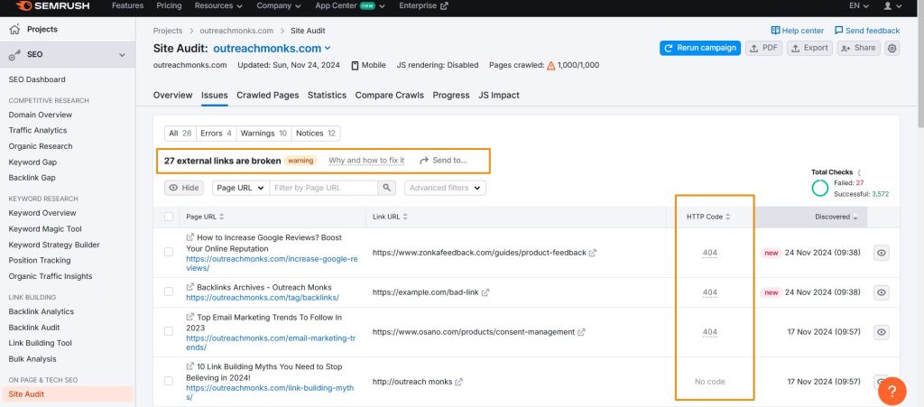The height and width of the screenshot is (407, 924).
Task: Toggle the select-all checkbox in the table header
Action: [x=169, y=217]
